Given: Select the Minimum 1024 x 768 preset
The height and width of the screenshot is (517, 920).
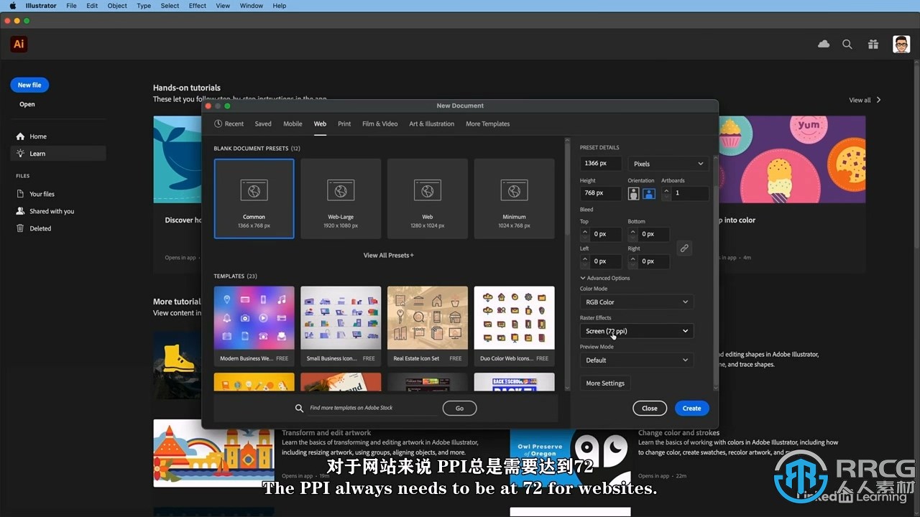Looking at the screenshot, I should pyautogui.click(x=514, y=199).
